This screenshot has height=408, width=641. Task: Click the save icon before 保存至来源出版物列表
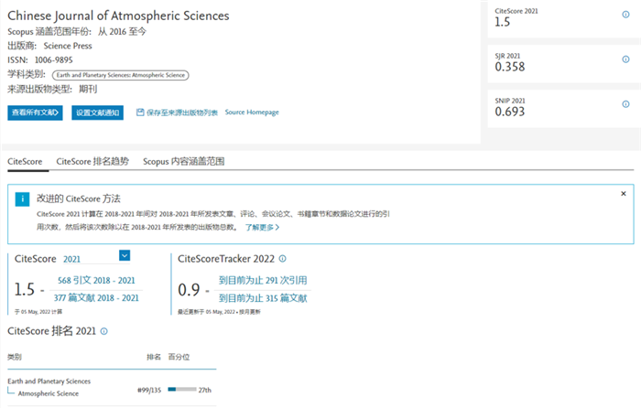140,113
